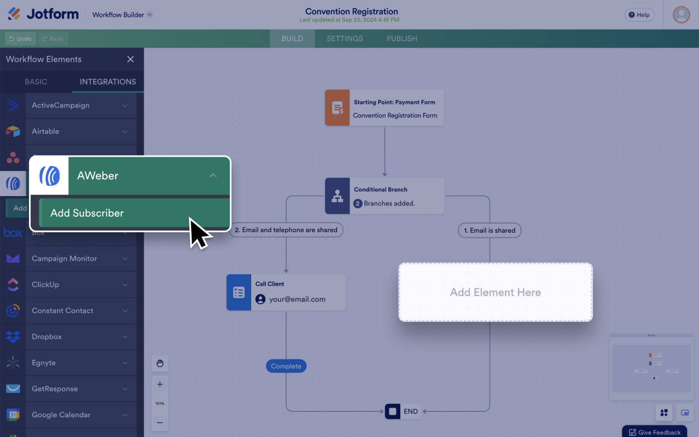Viewport: 699px width, 437px height.
Task: Click the your@email.com assignee text
Action: click(x=297, y=299)
